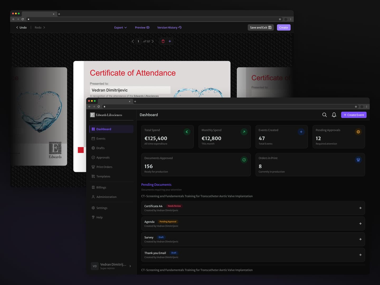This screenshot has height=285, width=380.
Task: Click the Pending Approval status badge
Action: tap(168, 222)
